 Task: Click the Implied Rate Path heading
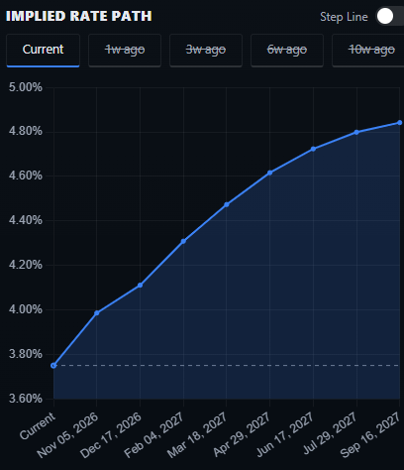[79, 16]
